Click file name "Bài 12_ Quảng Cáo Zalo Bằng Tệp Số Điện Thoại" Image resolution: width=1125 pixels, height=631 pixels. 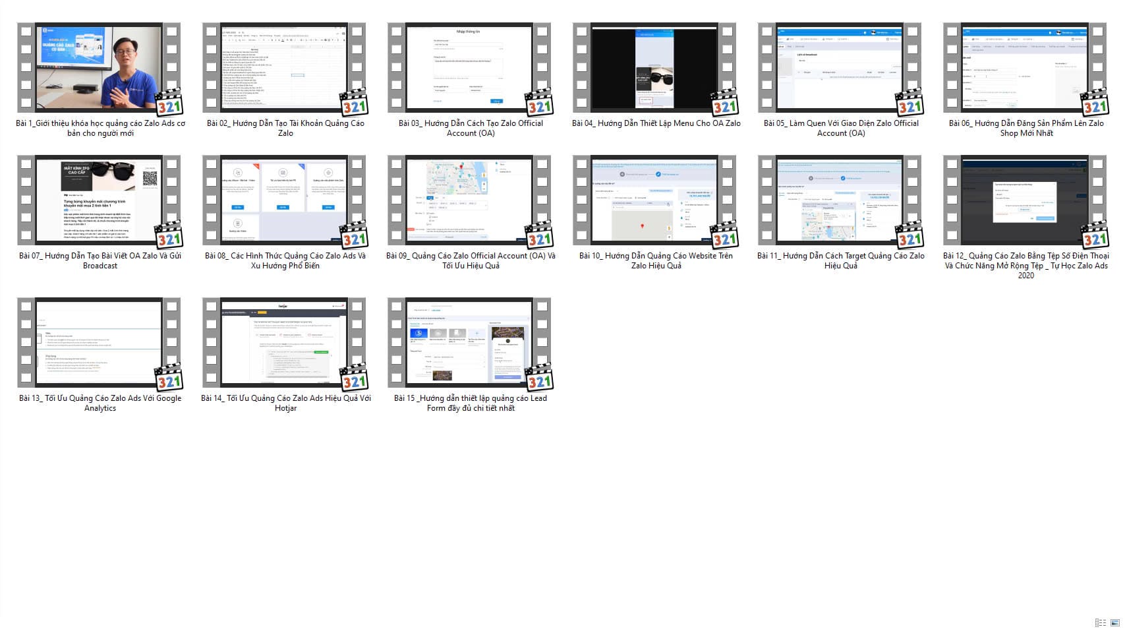click(x=1026, y=266)
